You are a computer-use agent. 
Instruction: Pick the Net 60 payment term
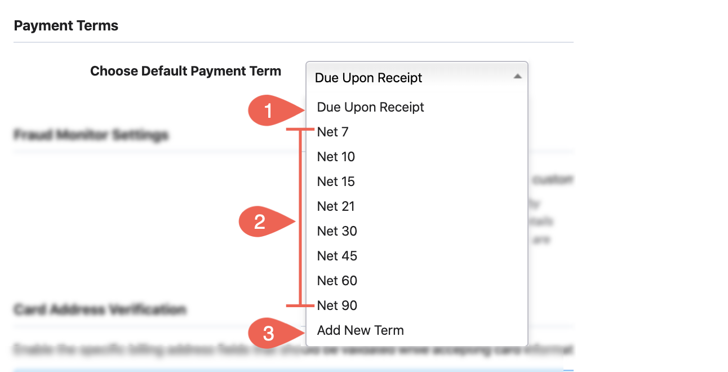point(417,281)
